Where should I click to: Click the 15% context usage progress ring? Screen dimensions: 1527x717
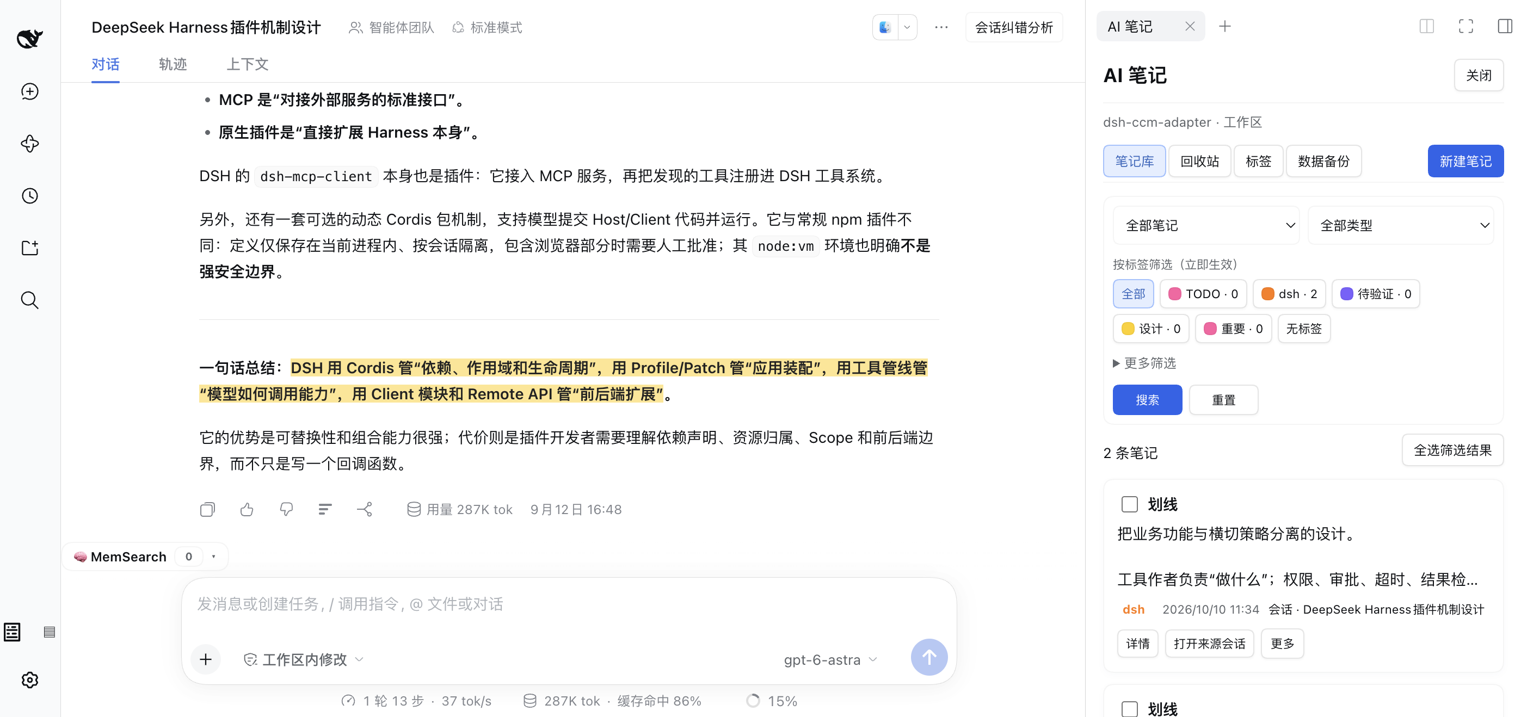(753, 701)
